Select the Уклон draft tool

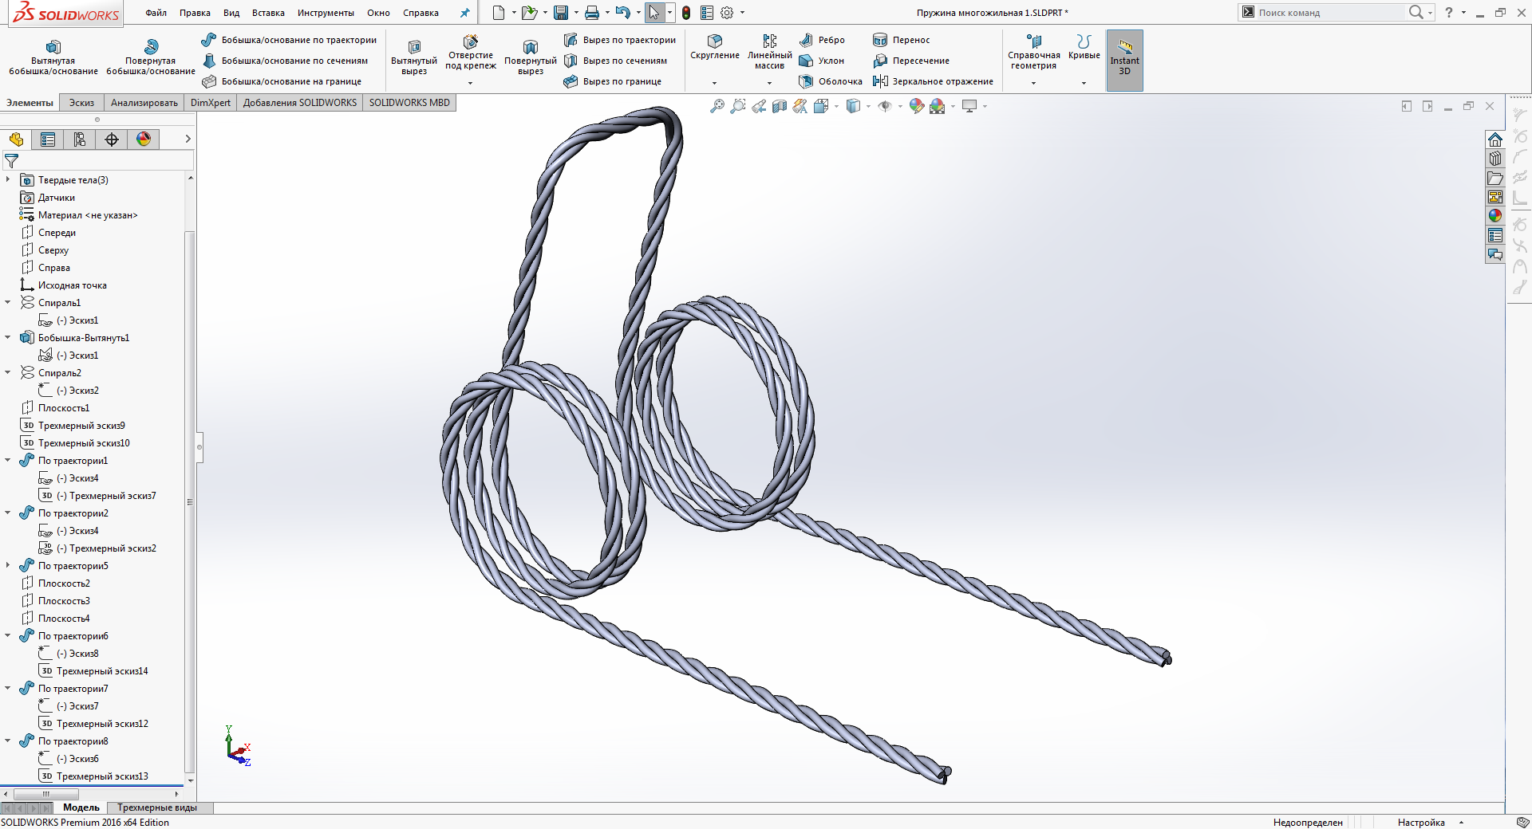point(821,61)
